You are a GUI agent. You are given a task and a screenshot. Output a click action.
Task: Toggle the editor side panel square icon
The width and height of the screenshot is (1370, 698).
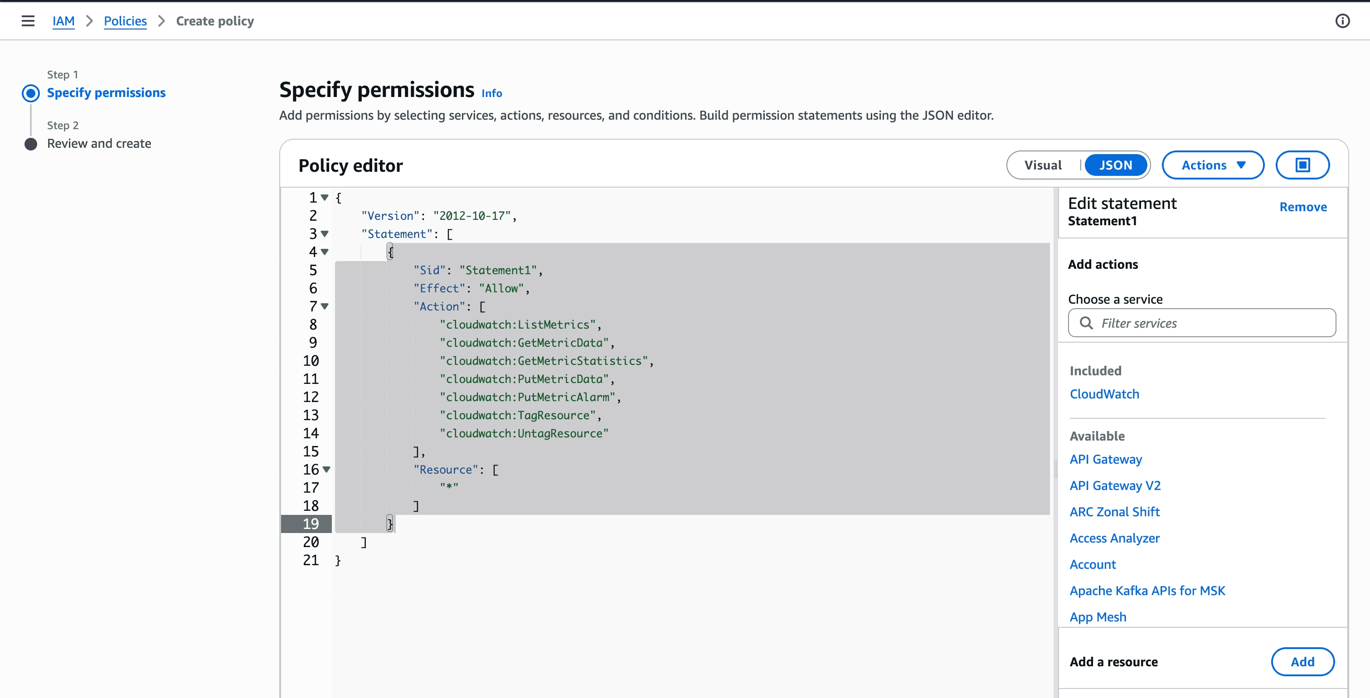(x=1302, y=165)
